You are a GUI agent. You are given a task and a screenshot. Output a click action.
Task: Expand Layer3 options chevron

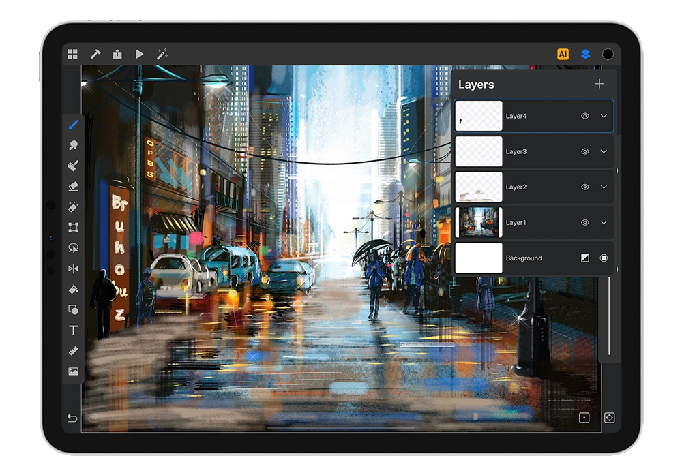(x=604, y=151)
